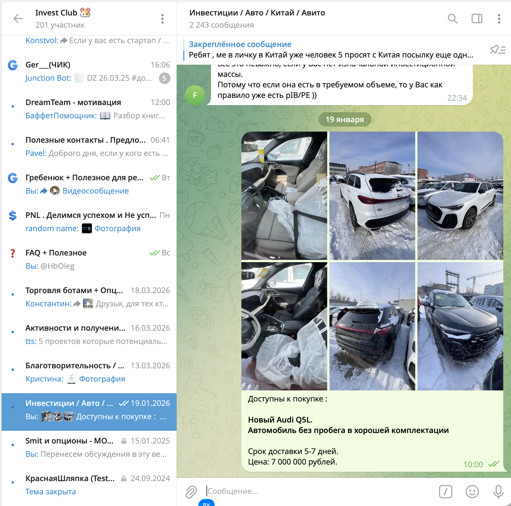Open the PNL Делимся успехом topic
Viewport: 511px width, 506px height.
[89, 222]
